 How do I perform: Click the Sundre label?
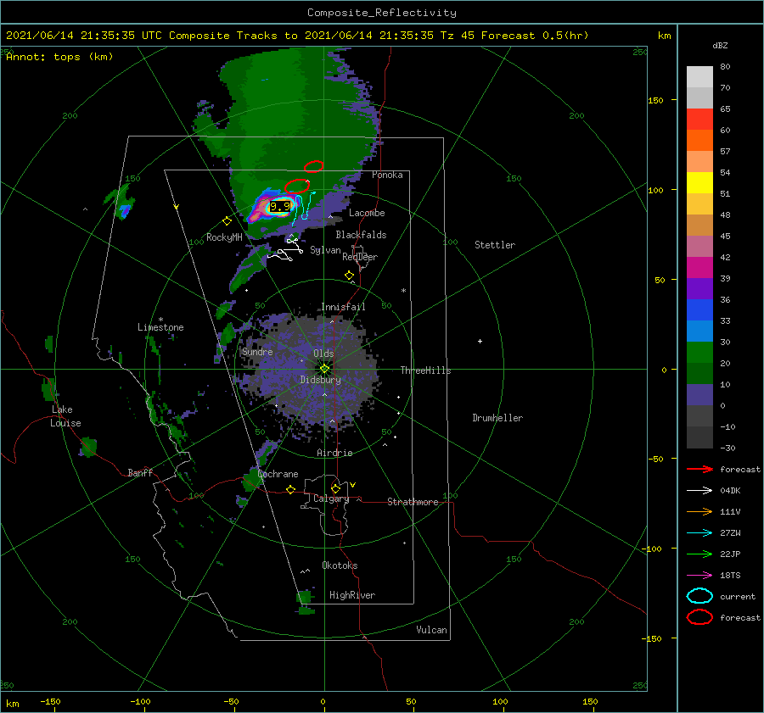click(x=257, y=351)
